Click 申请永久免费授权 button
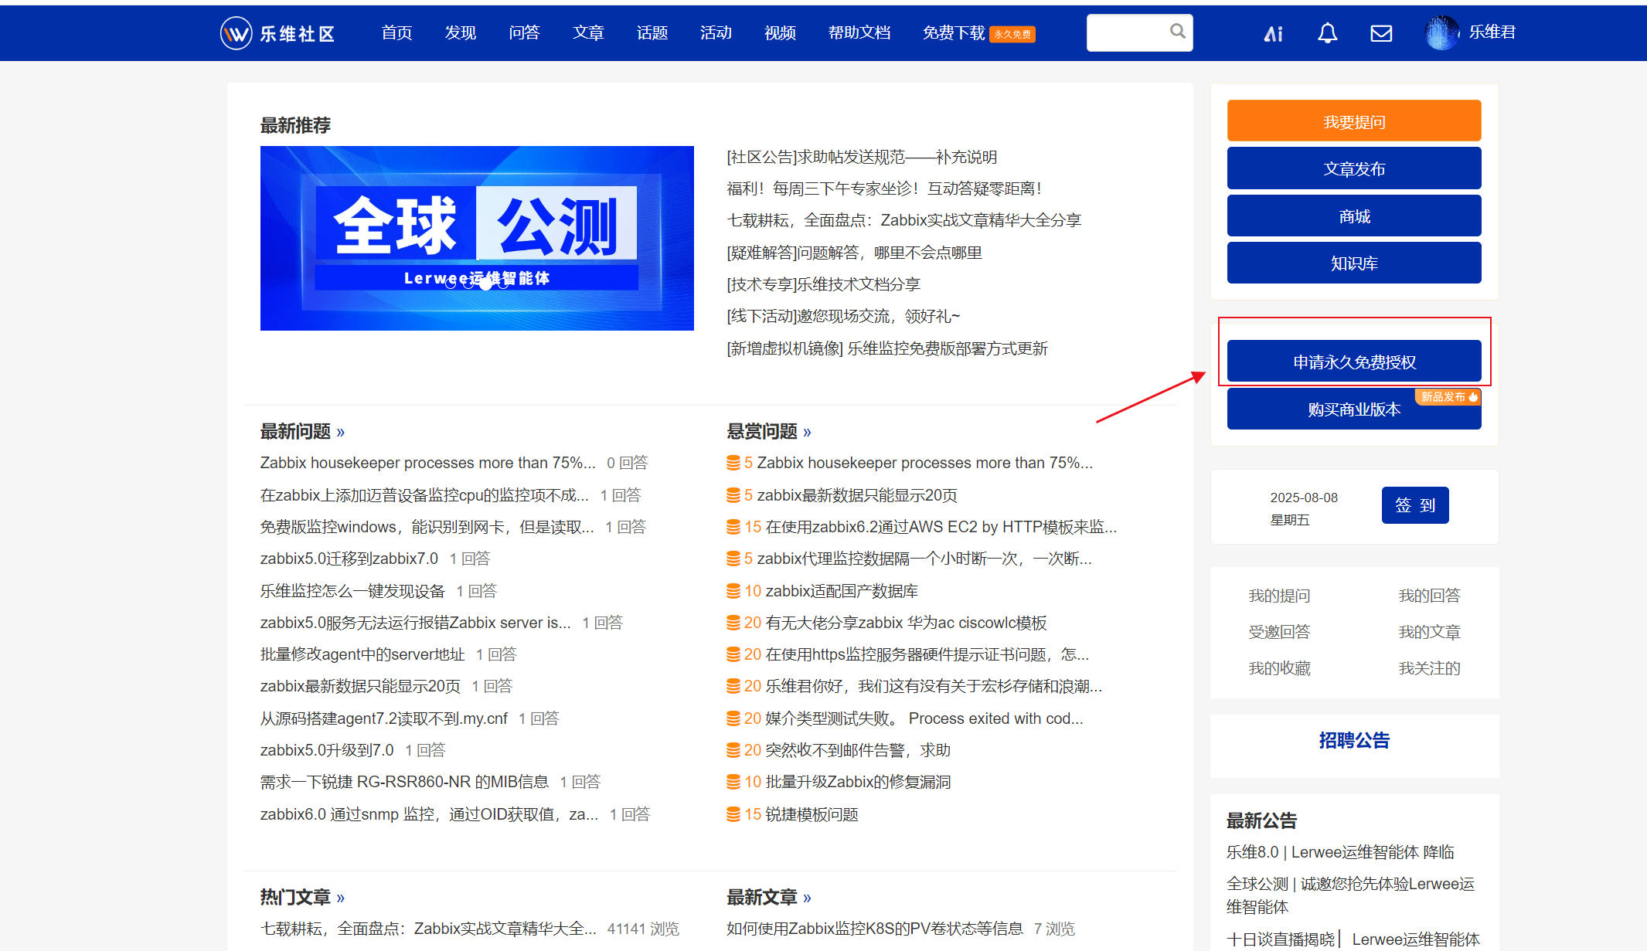The height and width of the screenshot is (951, 1647). 1354,362
